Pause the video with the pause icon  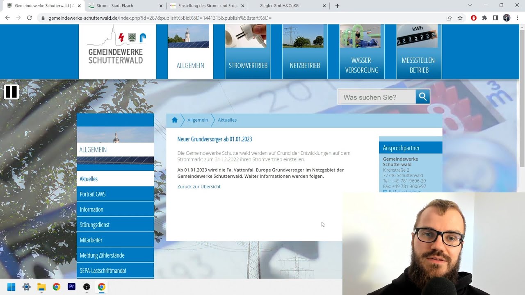11,92
